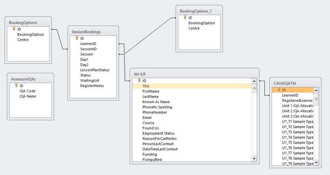
Task: Select Centre field in BookingOptions_1
Action: click(199, 28)
